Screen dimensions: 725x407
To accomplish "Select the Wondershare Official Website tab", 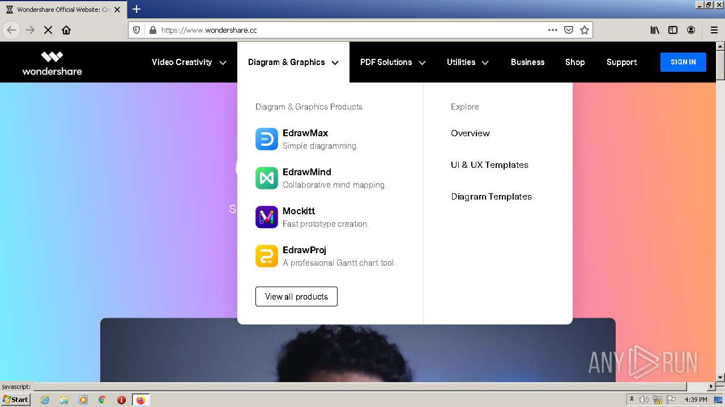I will (x=62, y=10).
